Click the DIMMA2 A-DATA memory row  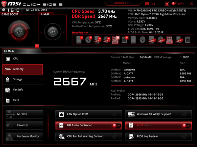click(x=151, y=73)
